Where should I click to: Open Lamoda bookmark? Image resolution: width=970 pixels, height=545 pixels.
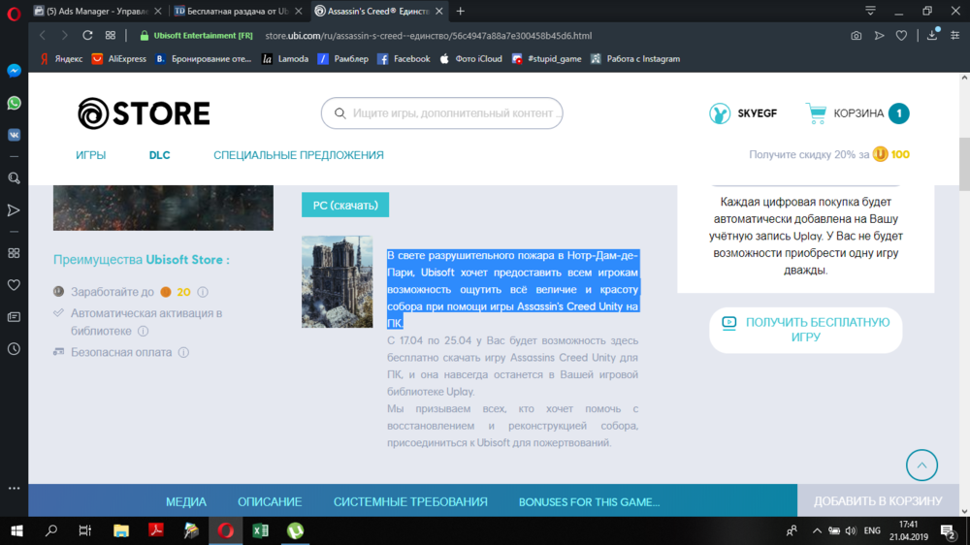285,59
